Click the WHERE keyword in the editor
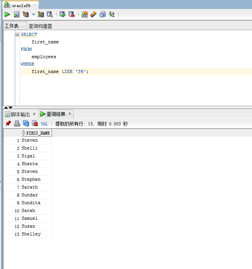This screenshot has width=252, height=269. pos(27,64)
